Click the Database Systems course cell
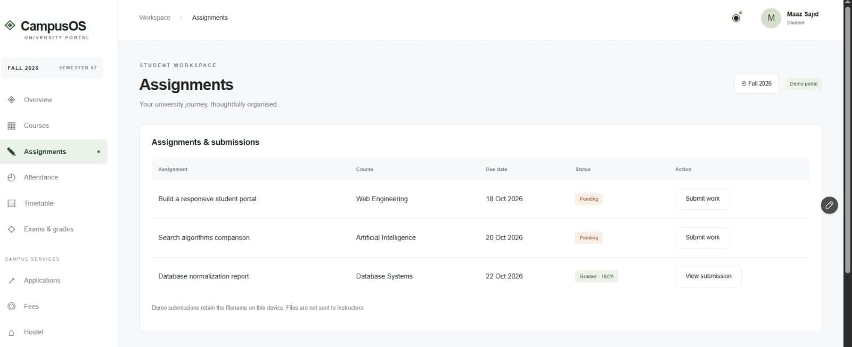This screenshot has width=852, height=347. [384, 276]
